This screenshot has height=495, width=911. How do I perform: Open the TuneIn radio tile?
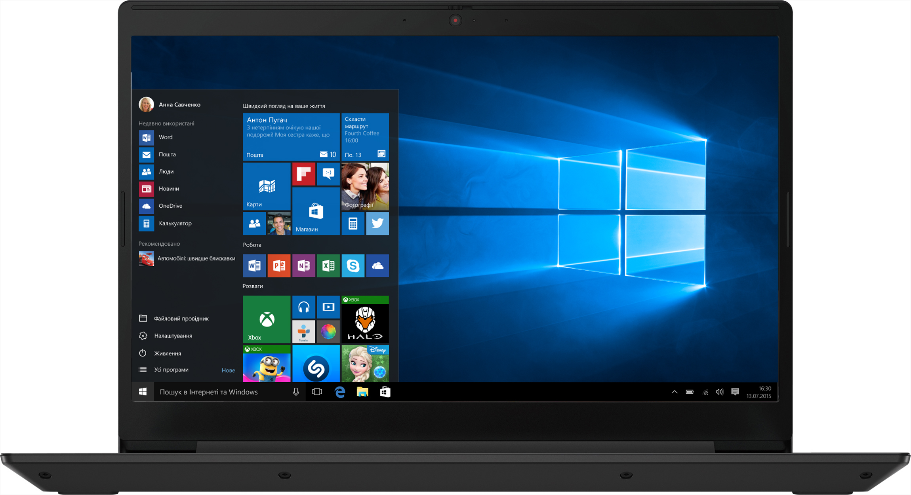point(304,332)
